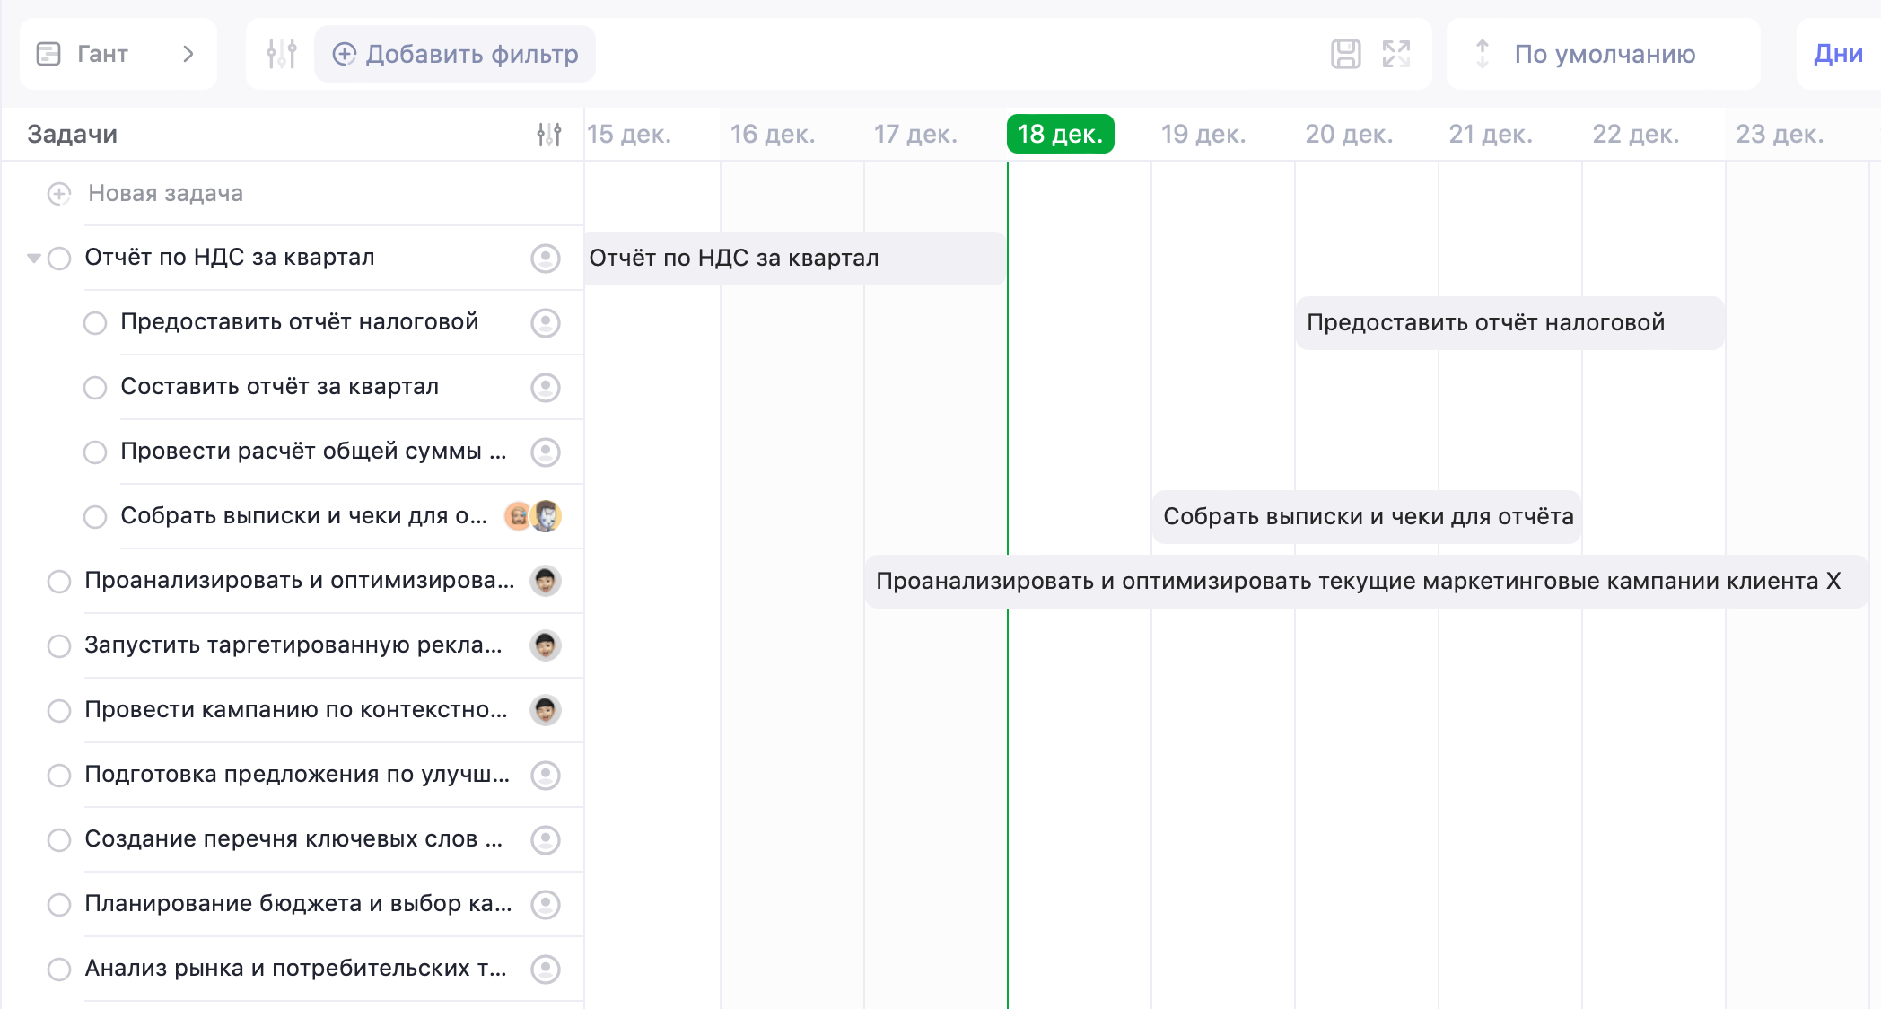This screenshot has width=1881, height=1009.
Task: Check off Запустить таргетированную рекламу task
Action: (59, 645)
